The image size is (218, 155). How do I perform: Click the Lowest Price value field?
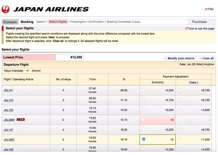click(x=69, y=58)
